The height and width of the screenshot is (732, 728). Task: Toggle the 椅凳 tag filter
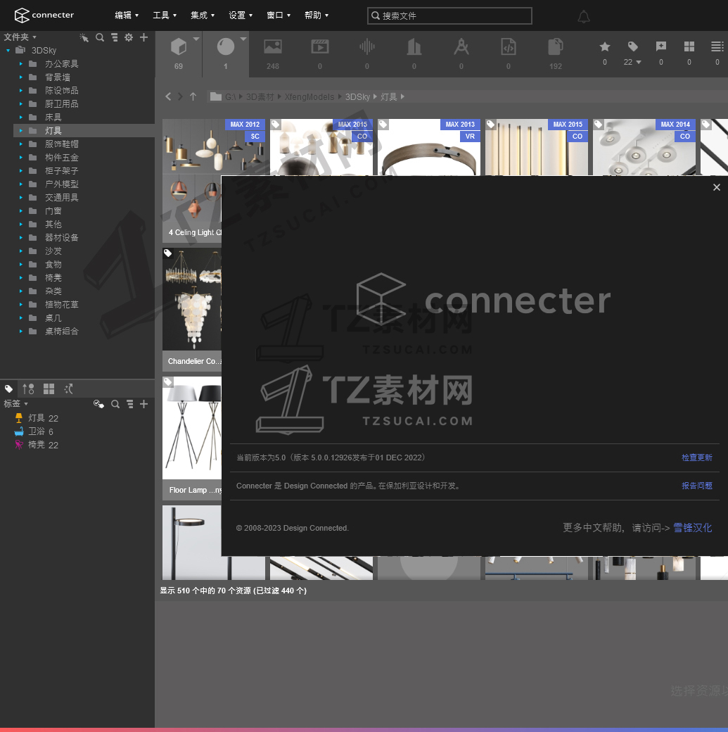click(37, 445)
